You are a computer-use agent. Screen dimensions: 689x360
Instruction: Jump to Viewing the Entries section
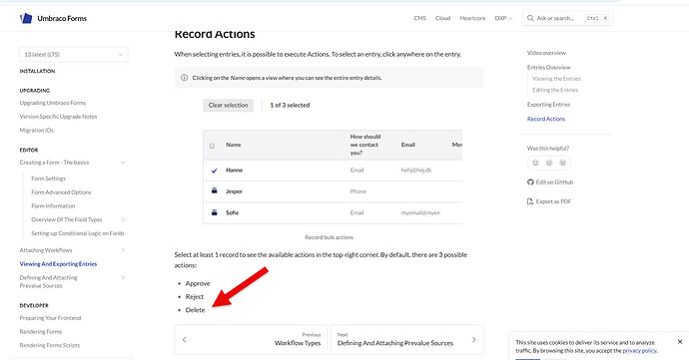pos(556,79)
